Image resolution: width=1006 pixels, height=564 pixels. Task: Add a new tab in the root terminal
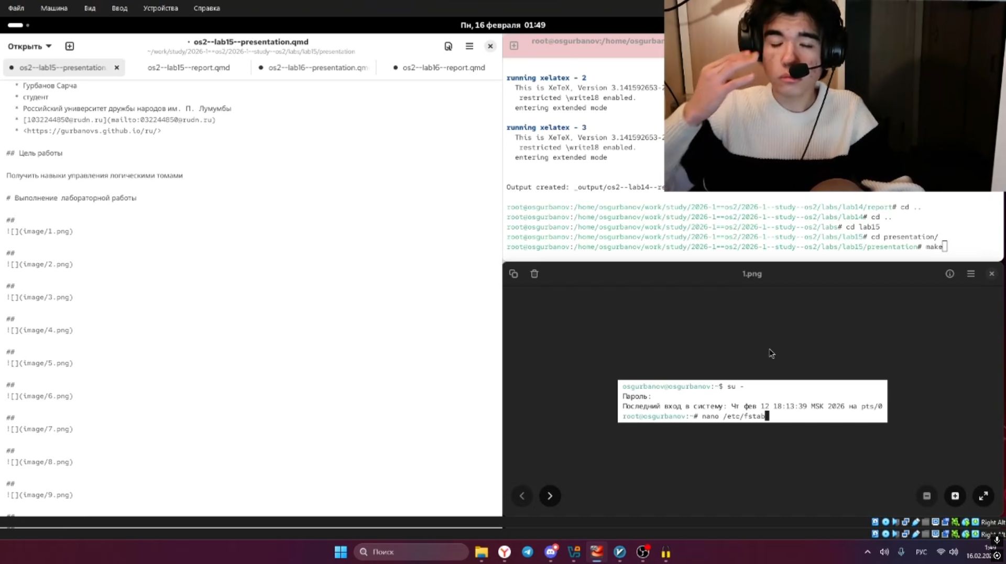tap(514, 46)
